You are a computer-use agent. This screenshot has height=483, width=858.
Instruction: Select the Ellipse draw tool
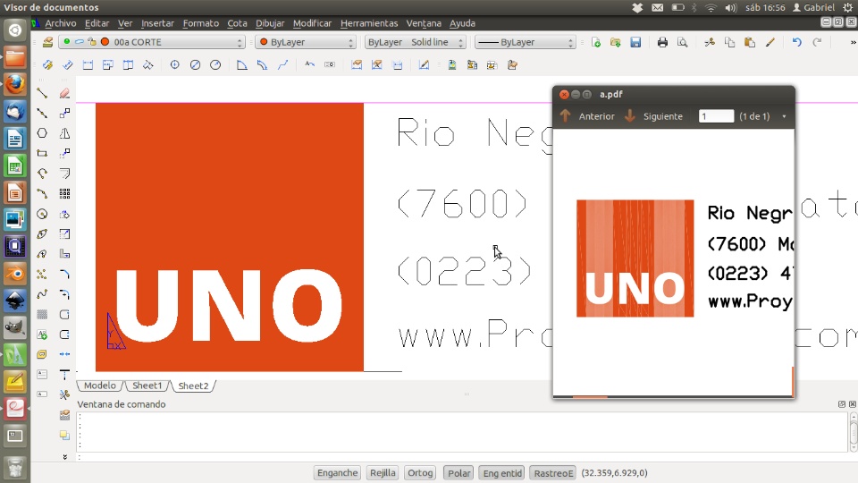[x=42, y=233]
